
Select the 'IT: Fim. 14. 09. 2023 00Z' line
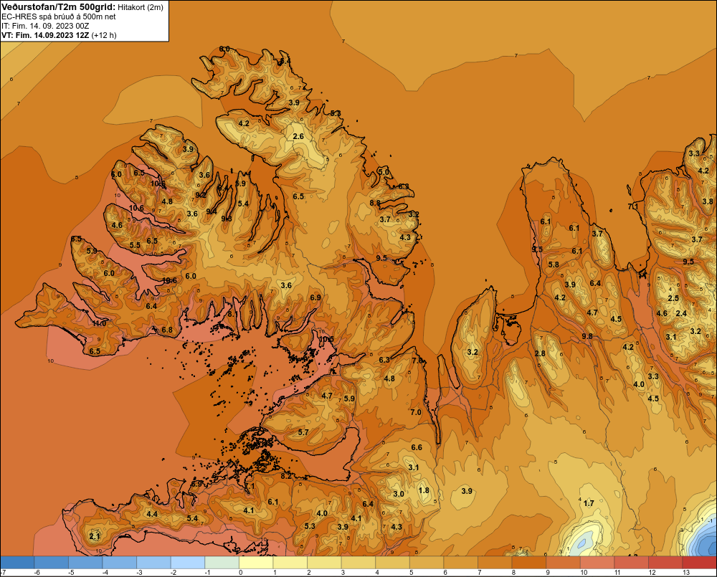(x=45, y=26)
